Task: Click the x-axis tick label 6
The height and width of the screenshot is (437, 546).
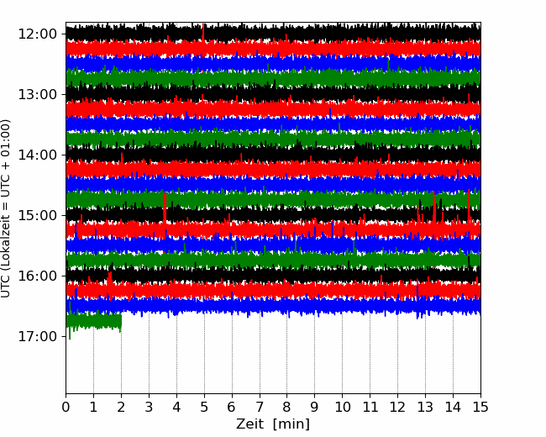Action: click(x=232, y=407)
